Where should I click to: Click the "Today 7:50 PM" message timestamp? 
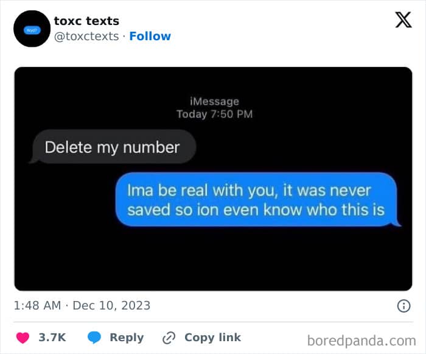(x=214, y=114)
